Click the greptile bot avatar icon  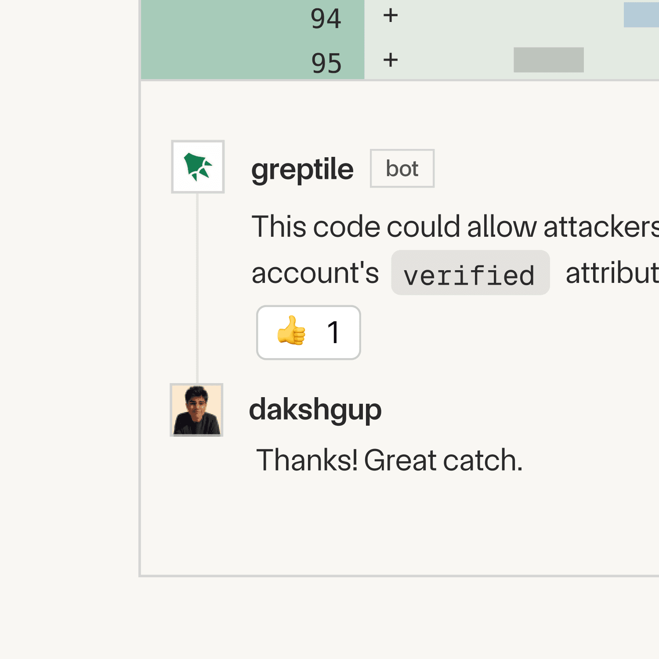point(198,166)
